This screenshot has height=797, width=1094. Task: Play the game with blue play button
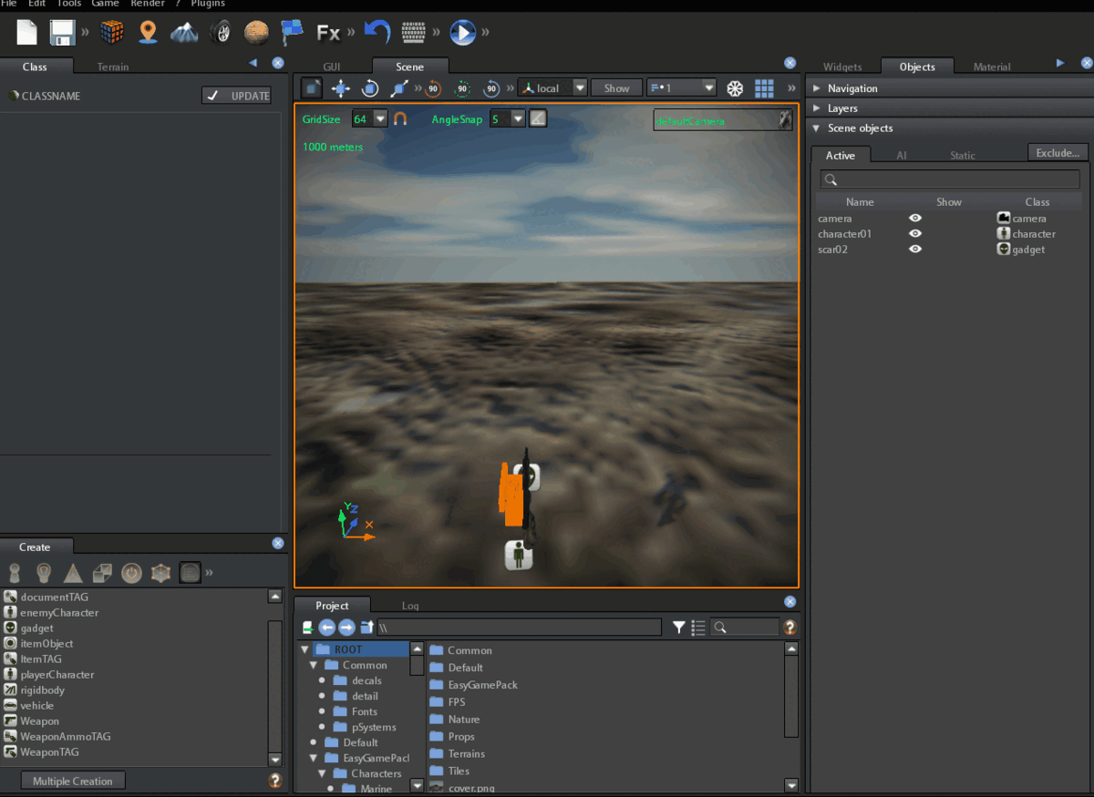(x=463, y=33)
